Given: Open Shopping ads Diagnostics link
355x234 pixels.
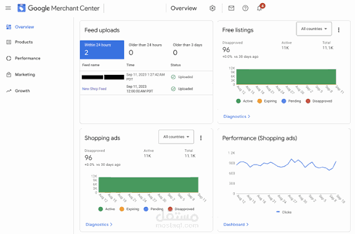Looking at the screenshot, I should (x=99, y=225).
